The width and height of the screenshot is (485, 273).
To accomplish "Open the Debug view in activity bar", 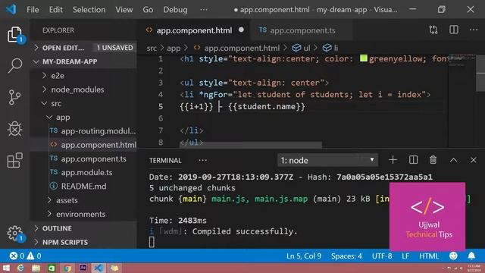I will (14, 129).
